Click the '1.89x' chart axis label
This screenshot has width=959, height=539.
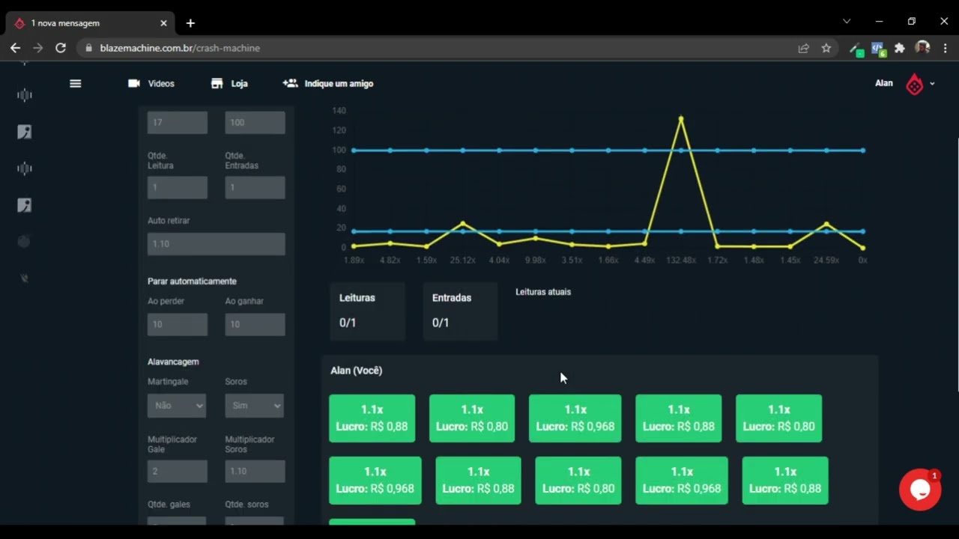coord(354,261)
